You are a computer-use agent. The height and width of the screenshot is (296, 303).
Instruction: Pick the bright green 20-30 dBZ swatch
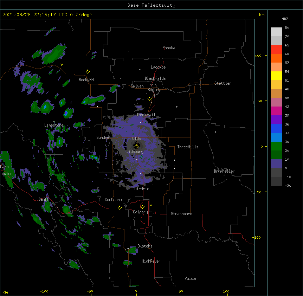tap(276, 146)
